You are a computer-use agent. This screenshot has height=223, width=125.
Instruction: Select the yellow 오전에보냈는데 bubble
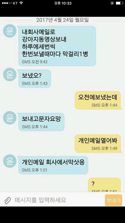pos(98,100)
